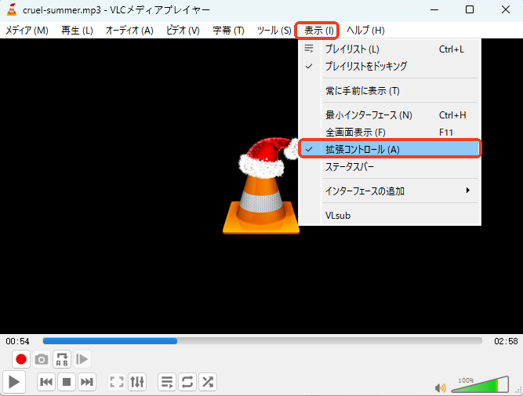Open extended settings equalizer icon
The width and height of the screenshot is (523, 396).
(137, 382)
